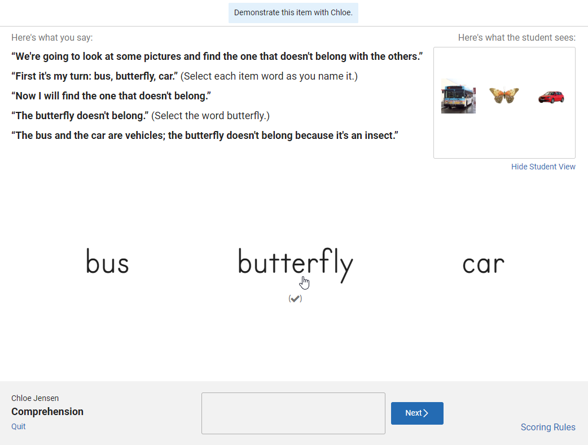
Task: Click the chevron arrow on Next
Action: (x=425, y=413)
